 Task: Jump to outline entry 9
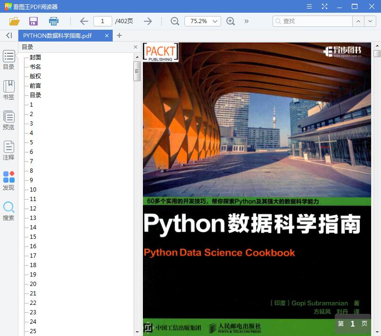[31, 180]
